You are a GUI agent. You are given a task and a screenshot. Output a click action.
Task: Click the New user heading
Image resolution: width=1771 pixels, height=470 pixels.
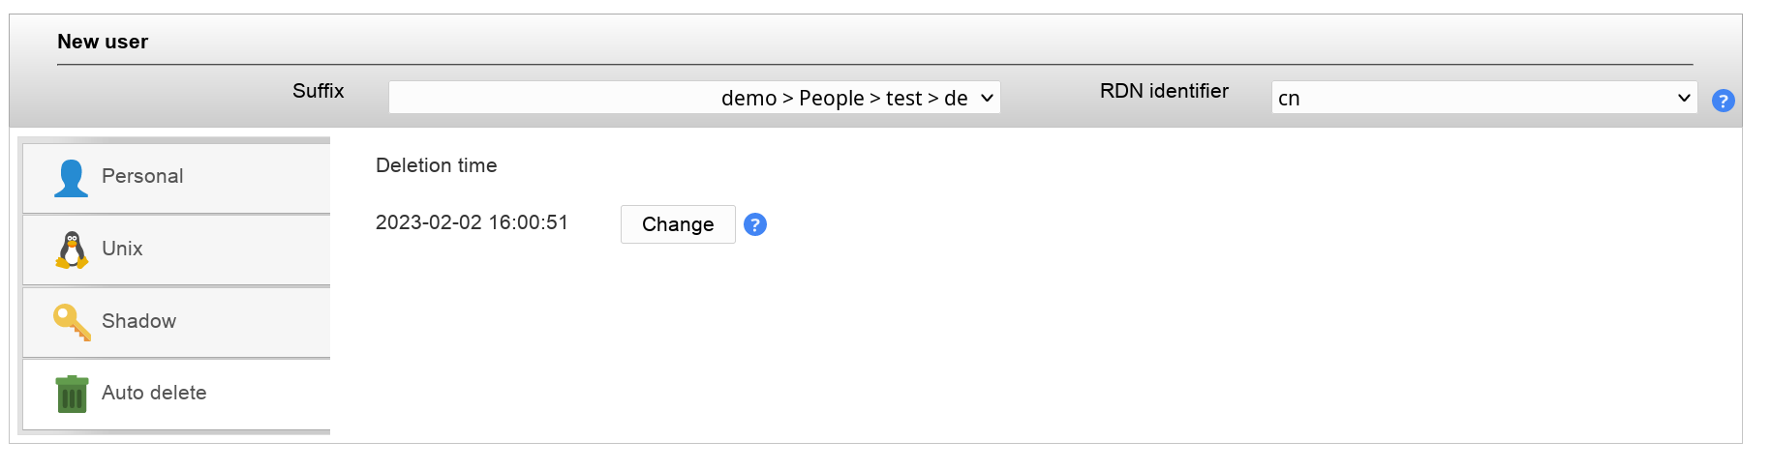pyautogui.click(x=103, y=42)
